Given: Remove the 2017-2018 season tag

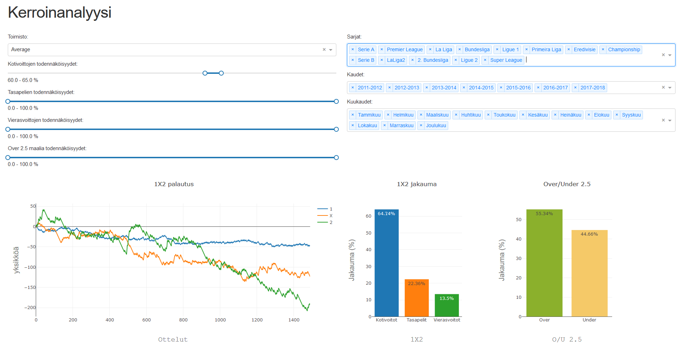Looking at the screenshot, I should coord(575,88).
